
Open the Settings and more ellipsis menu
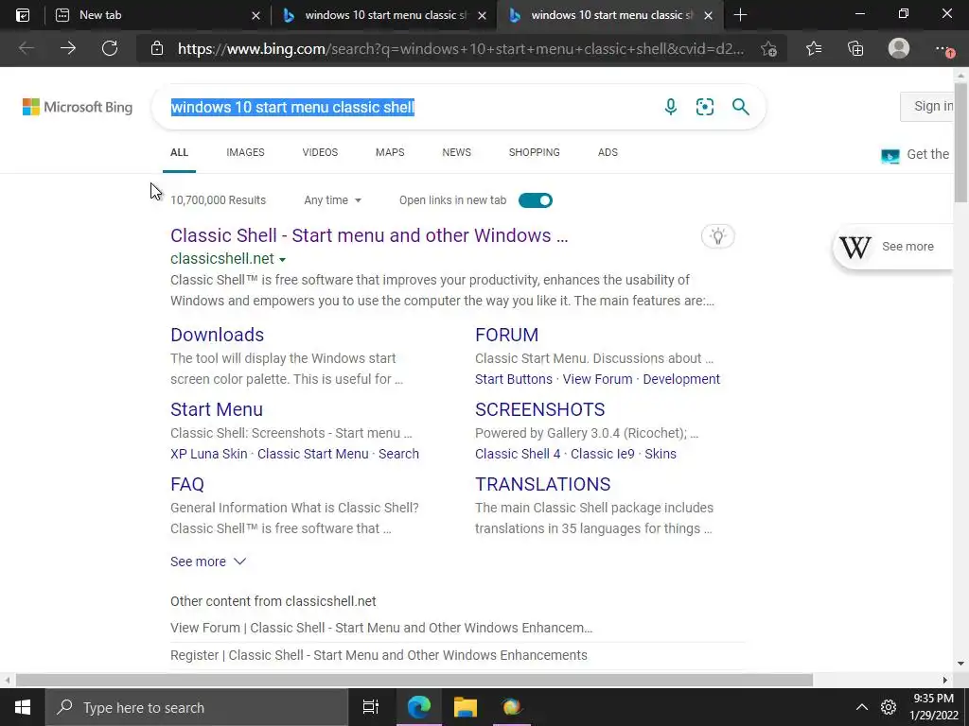coord(943,49)
